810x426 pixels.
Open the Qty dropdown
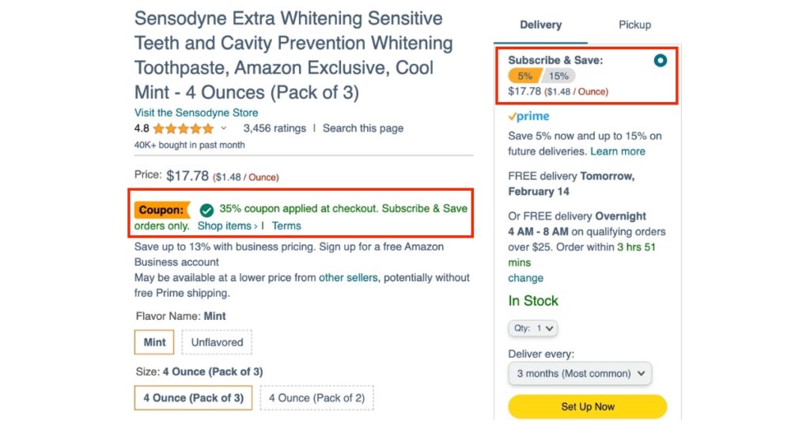[x=533, y=329]
